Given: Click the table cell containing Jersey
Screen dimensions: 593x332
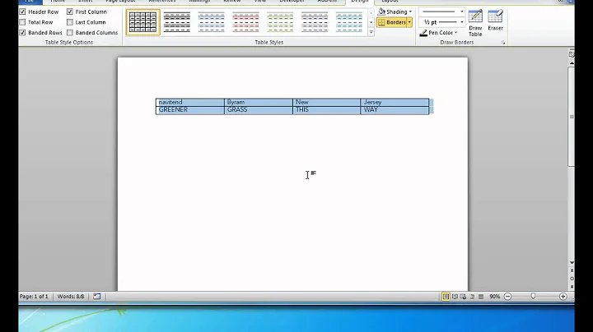Looking at the screenshot, I should click(395, 102).
